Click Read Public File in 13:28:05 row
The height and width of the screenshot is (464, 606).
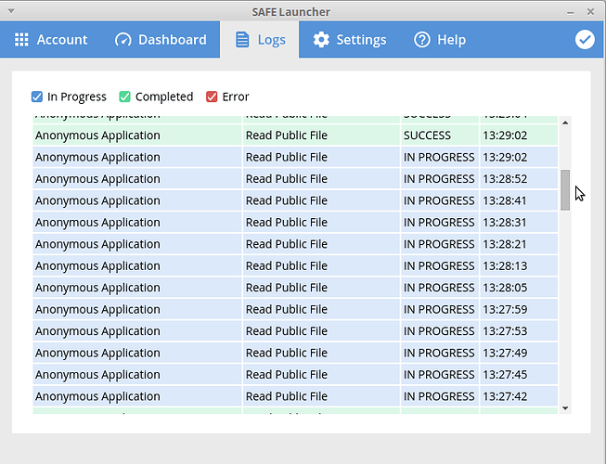coord(287,288)
